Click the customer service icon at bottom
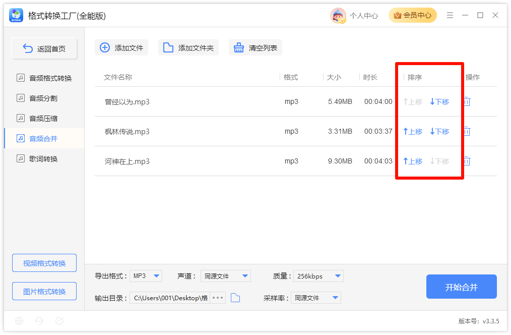 tap(39, 321)
